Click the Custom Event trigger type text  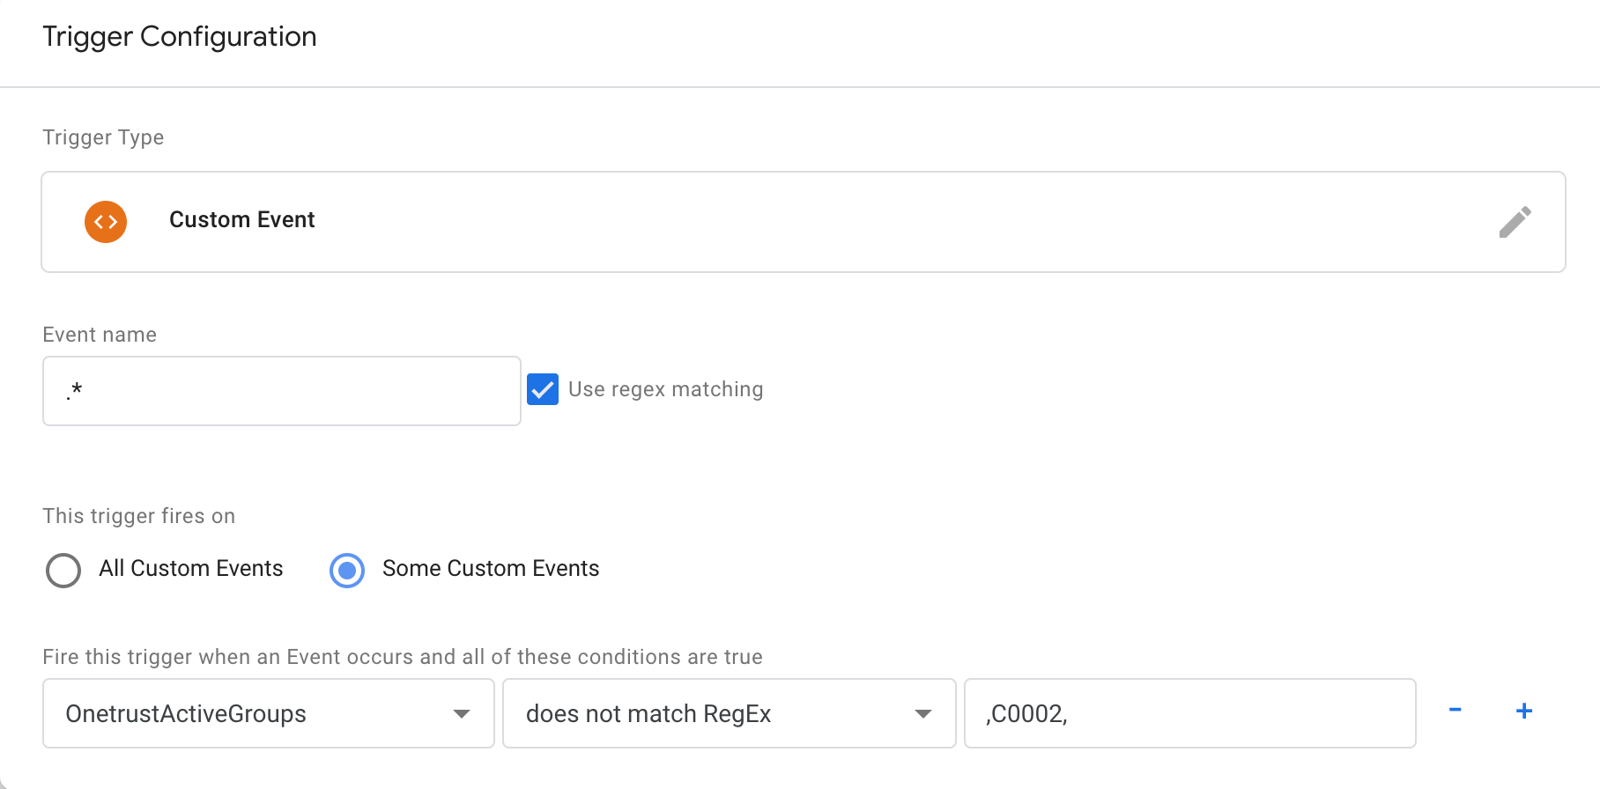[241, 219]
